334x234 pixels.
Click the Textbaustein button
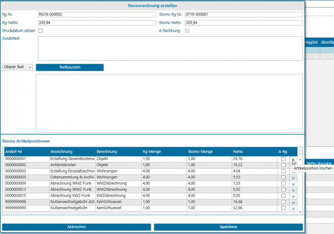(70, 67)
